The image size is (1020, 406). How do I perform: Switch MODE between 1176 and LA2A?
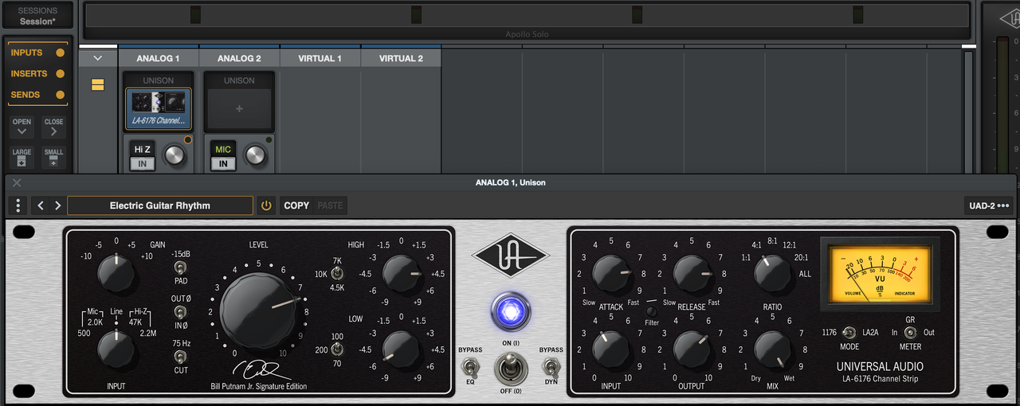(x=849, y=333)
